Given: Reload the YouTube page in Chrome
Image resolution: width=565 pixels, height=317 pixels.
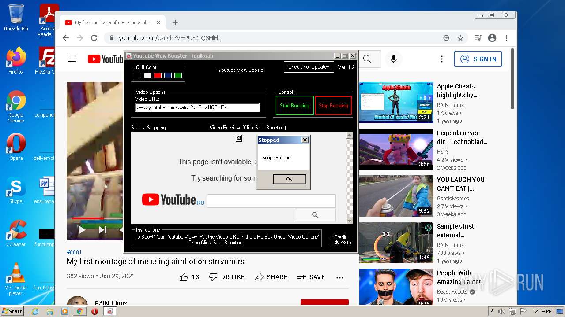Looking at the screenshot, I should click(94, 38).
